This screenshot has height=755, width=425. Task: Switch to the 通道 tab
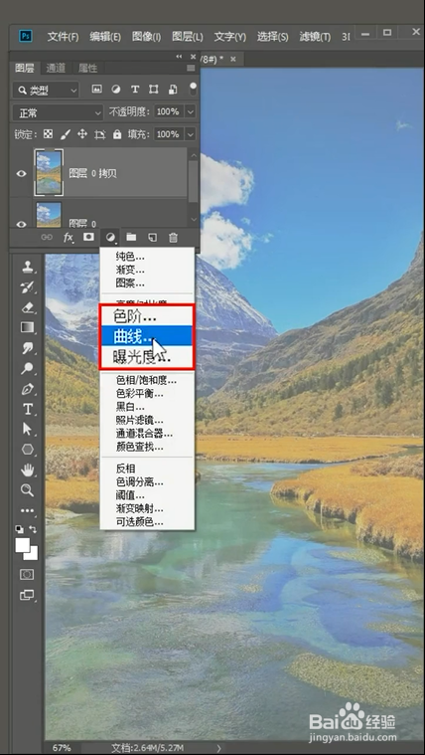pos(56,69)
